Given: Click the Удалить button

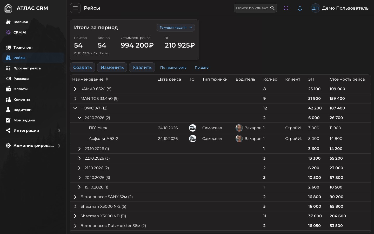Looking at the screenshot, I should [x=142, y=67].
